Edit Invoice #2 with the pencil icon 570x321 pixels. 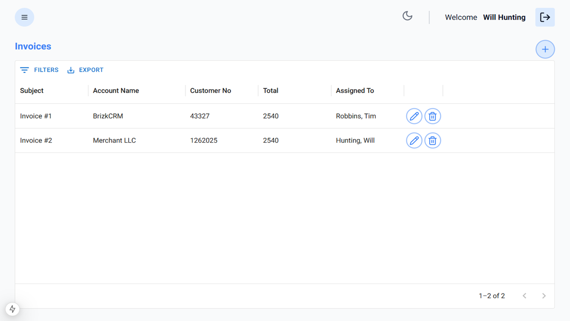pyautogui.click(x=414, y=140)
